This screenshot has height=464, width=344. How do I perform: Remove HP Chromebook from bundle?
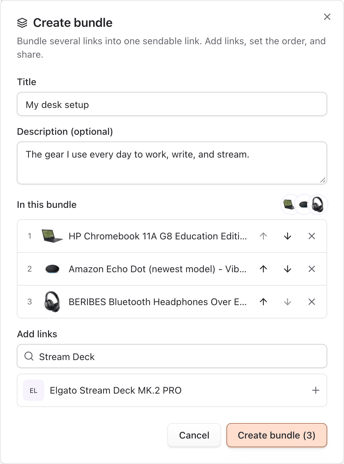[312, 236]
